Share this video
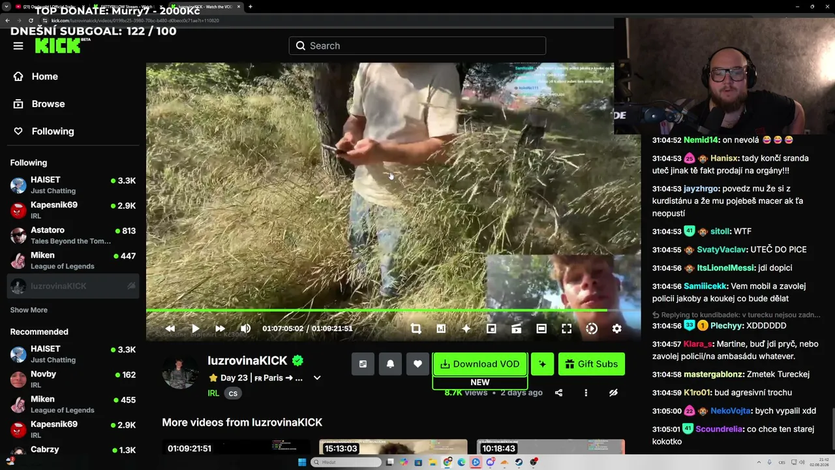The image size is (835, 470). pyautogui.click(x=558, y=393)
